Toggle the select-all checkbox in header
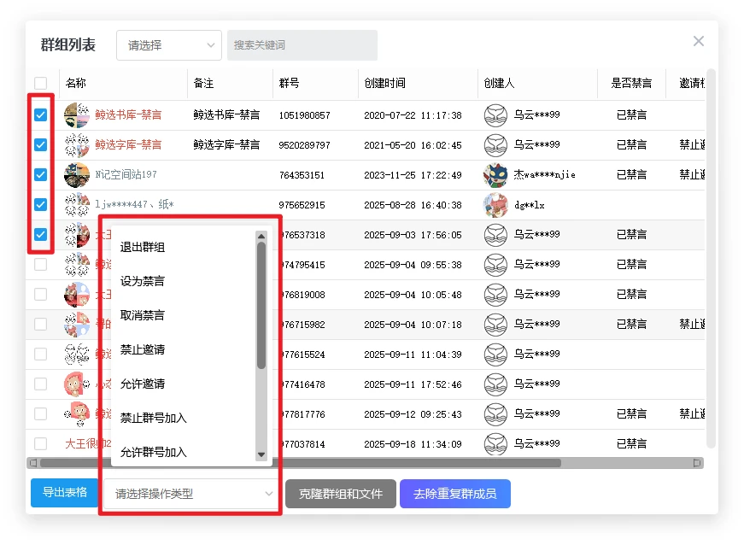Viewport: 744px width, 545px height. pos(41,84)
